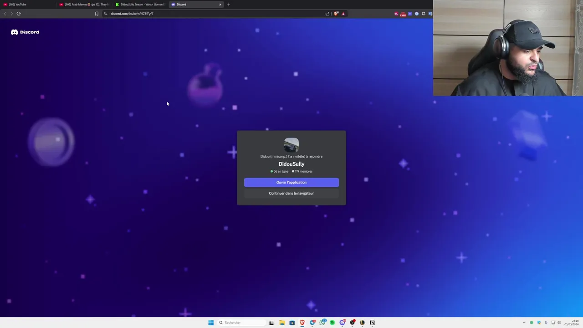583x328 pixels.
Task: Go back to previous page
Action: click(5, 14)
